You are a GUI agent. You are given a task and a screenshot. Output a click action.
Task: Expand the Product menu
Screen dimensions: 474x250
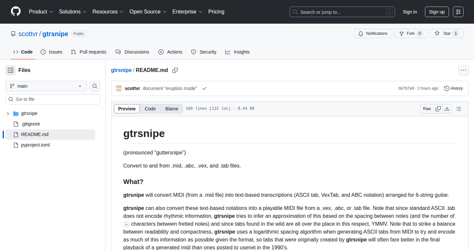(41, 12)
